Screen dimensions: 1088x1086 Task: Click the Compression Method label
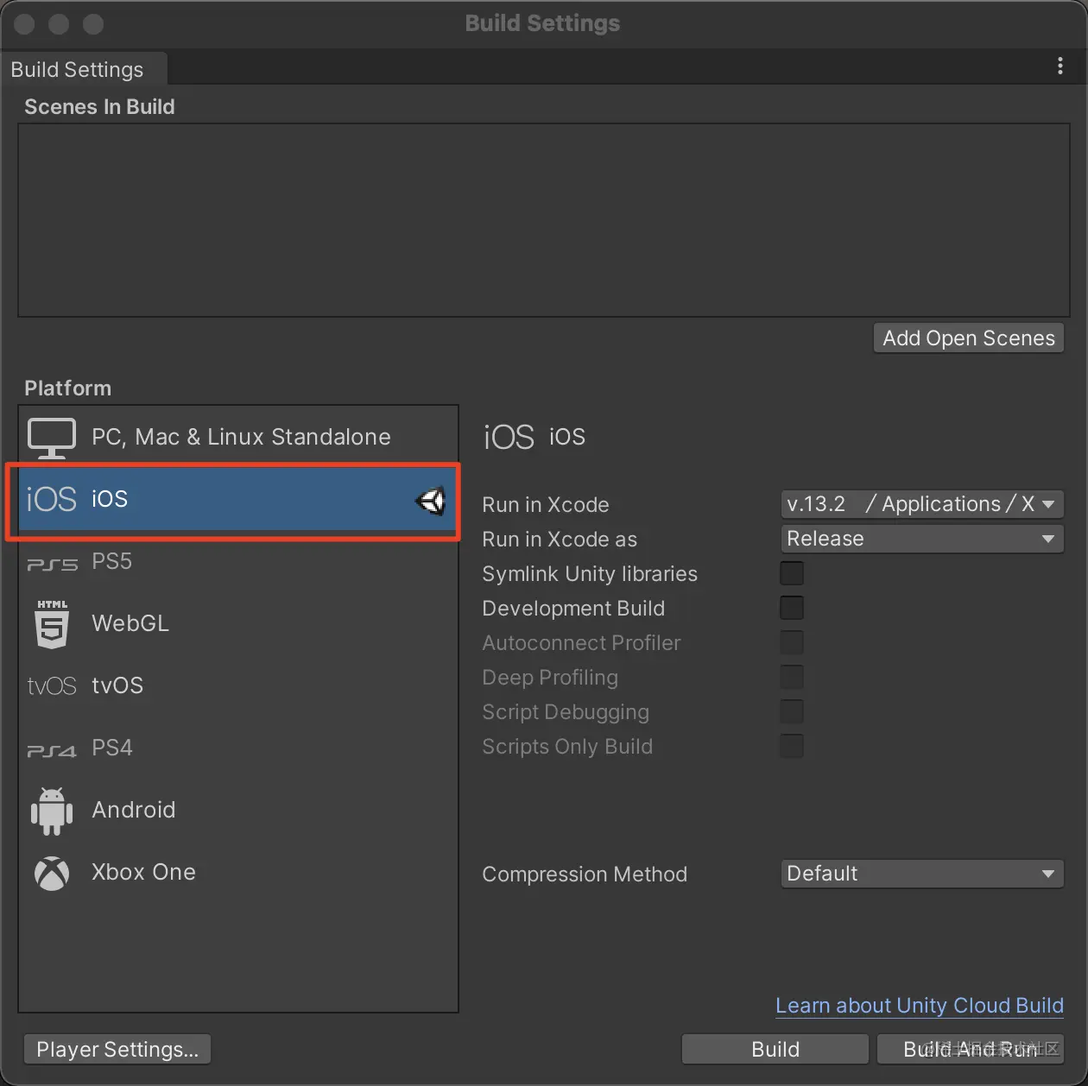point(585,874)
